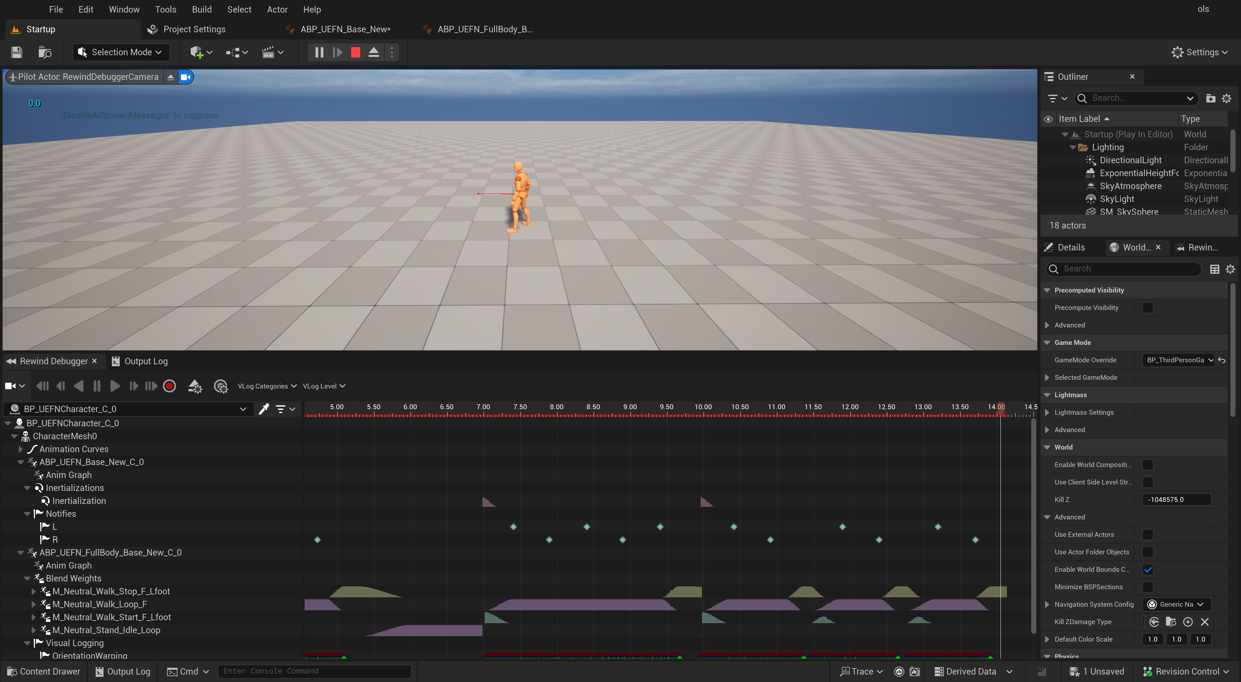Stop the play-in-editor session
The height and width of the screenshot is (682, 1241).
[356, 52]
